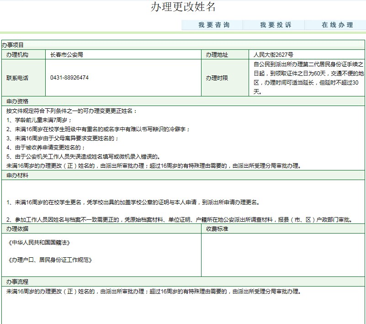This screenshot has height=324, width=366.
Task: Click the 收费标准 header cell
Action: click(283, 229)
